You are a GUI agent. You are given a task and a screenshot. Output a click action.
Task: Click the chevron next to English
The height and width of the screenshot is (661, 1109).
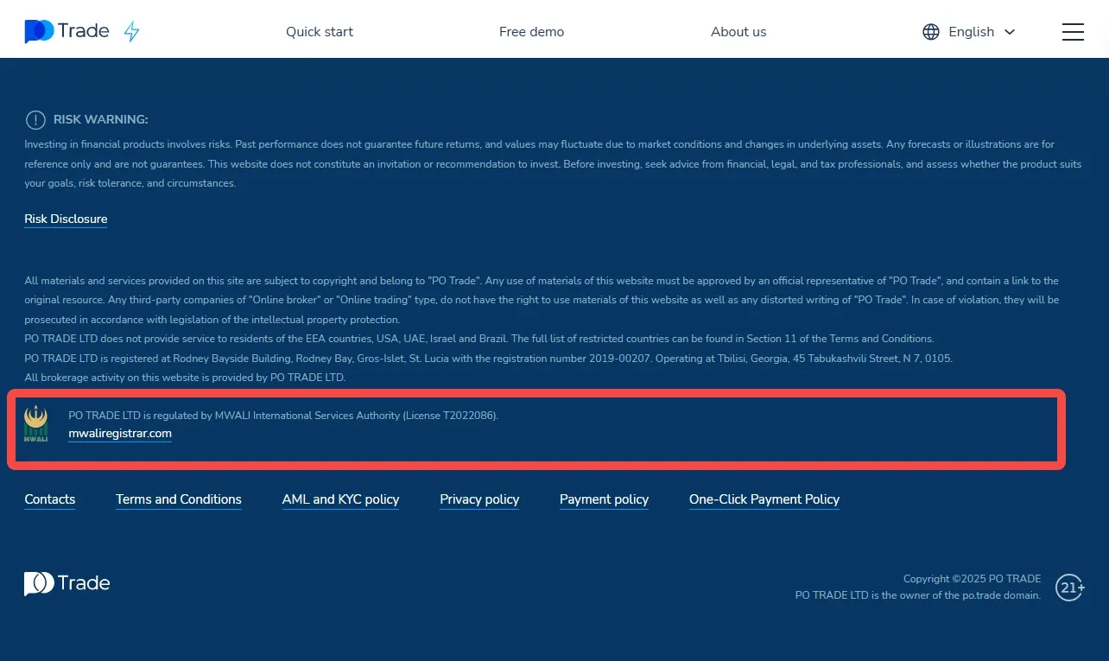click(x=1010, y=32)
